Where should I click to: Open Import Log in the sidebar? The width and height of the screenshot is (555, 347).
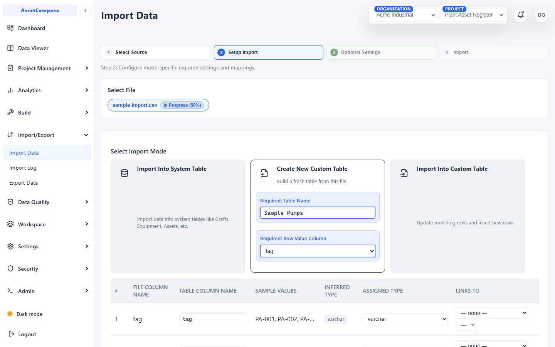pyautogui.click(x=47, y=168)
